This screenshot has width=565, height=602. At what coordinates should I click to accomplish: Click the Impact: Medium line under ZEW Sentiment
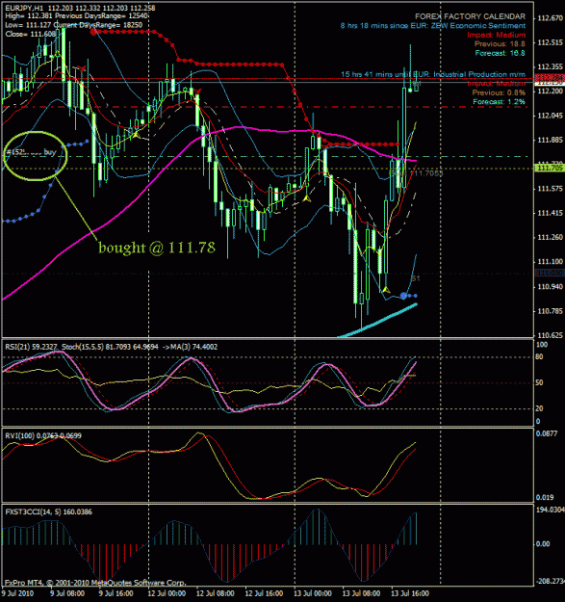tap(497, 35)
